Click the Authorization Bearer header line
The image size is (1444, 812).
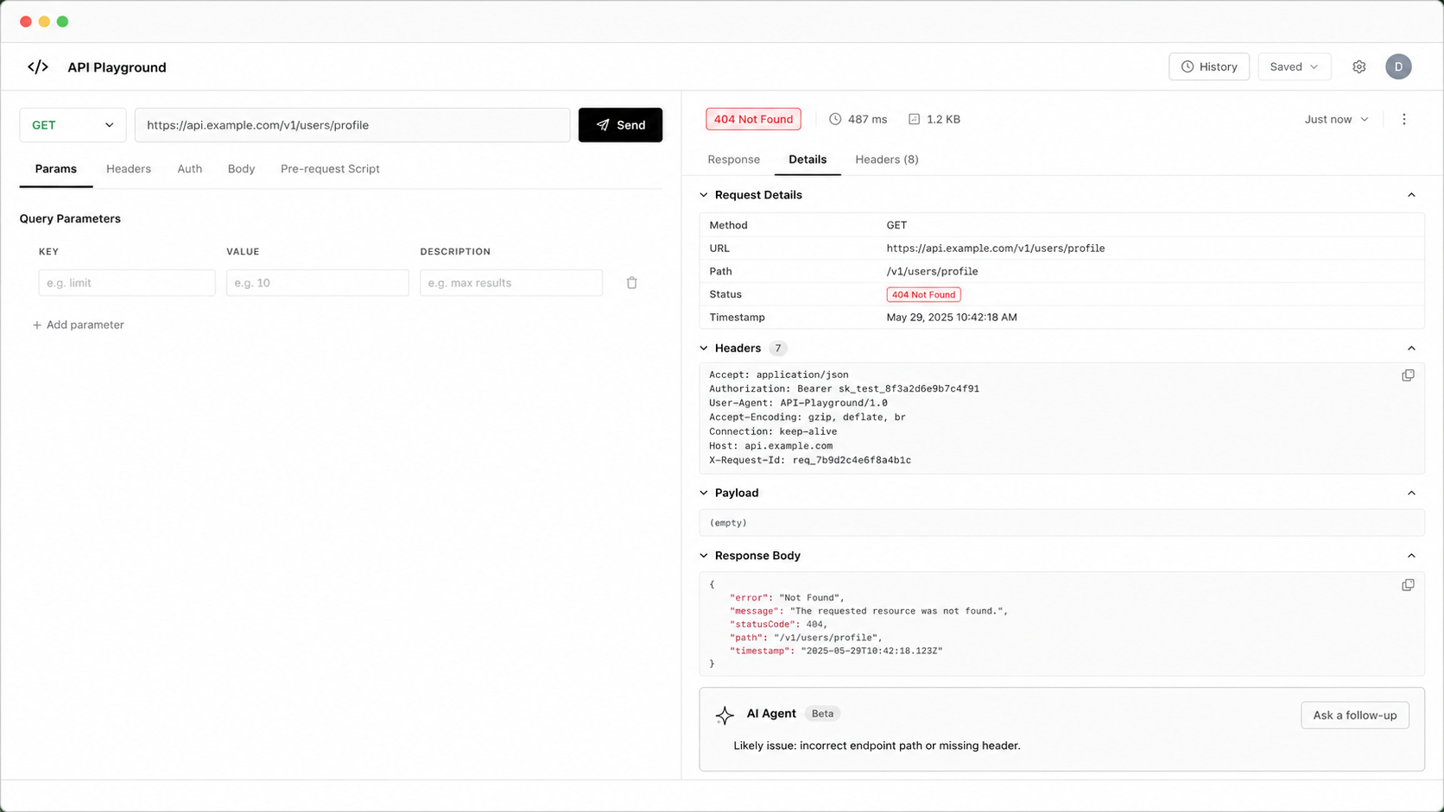coord(844,389)
